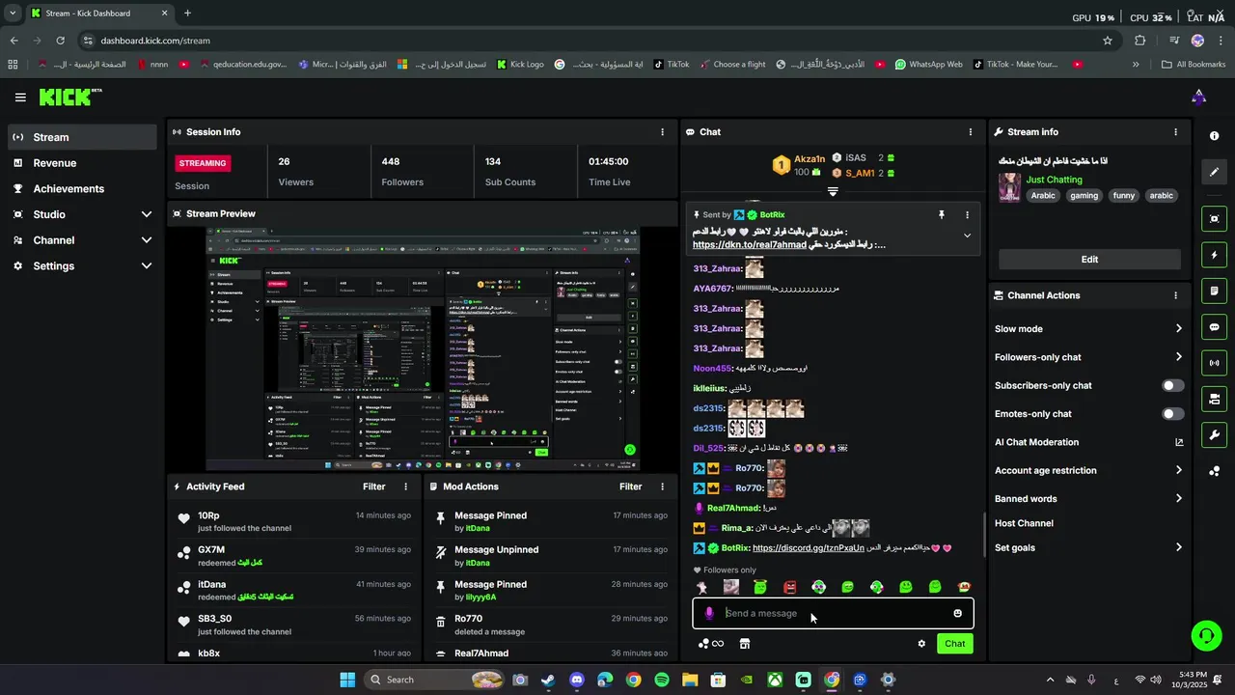Open Session Info panel options menu
Viewport: 1235px width, 695px height.
pos(662,132)
